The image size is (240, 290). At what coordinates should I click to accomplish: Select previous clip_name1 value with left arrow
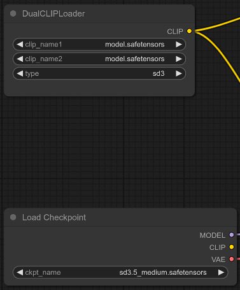pyautogui.click(x=20, y=45)
